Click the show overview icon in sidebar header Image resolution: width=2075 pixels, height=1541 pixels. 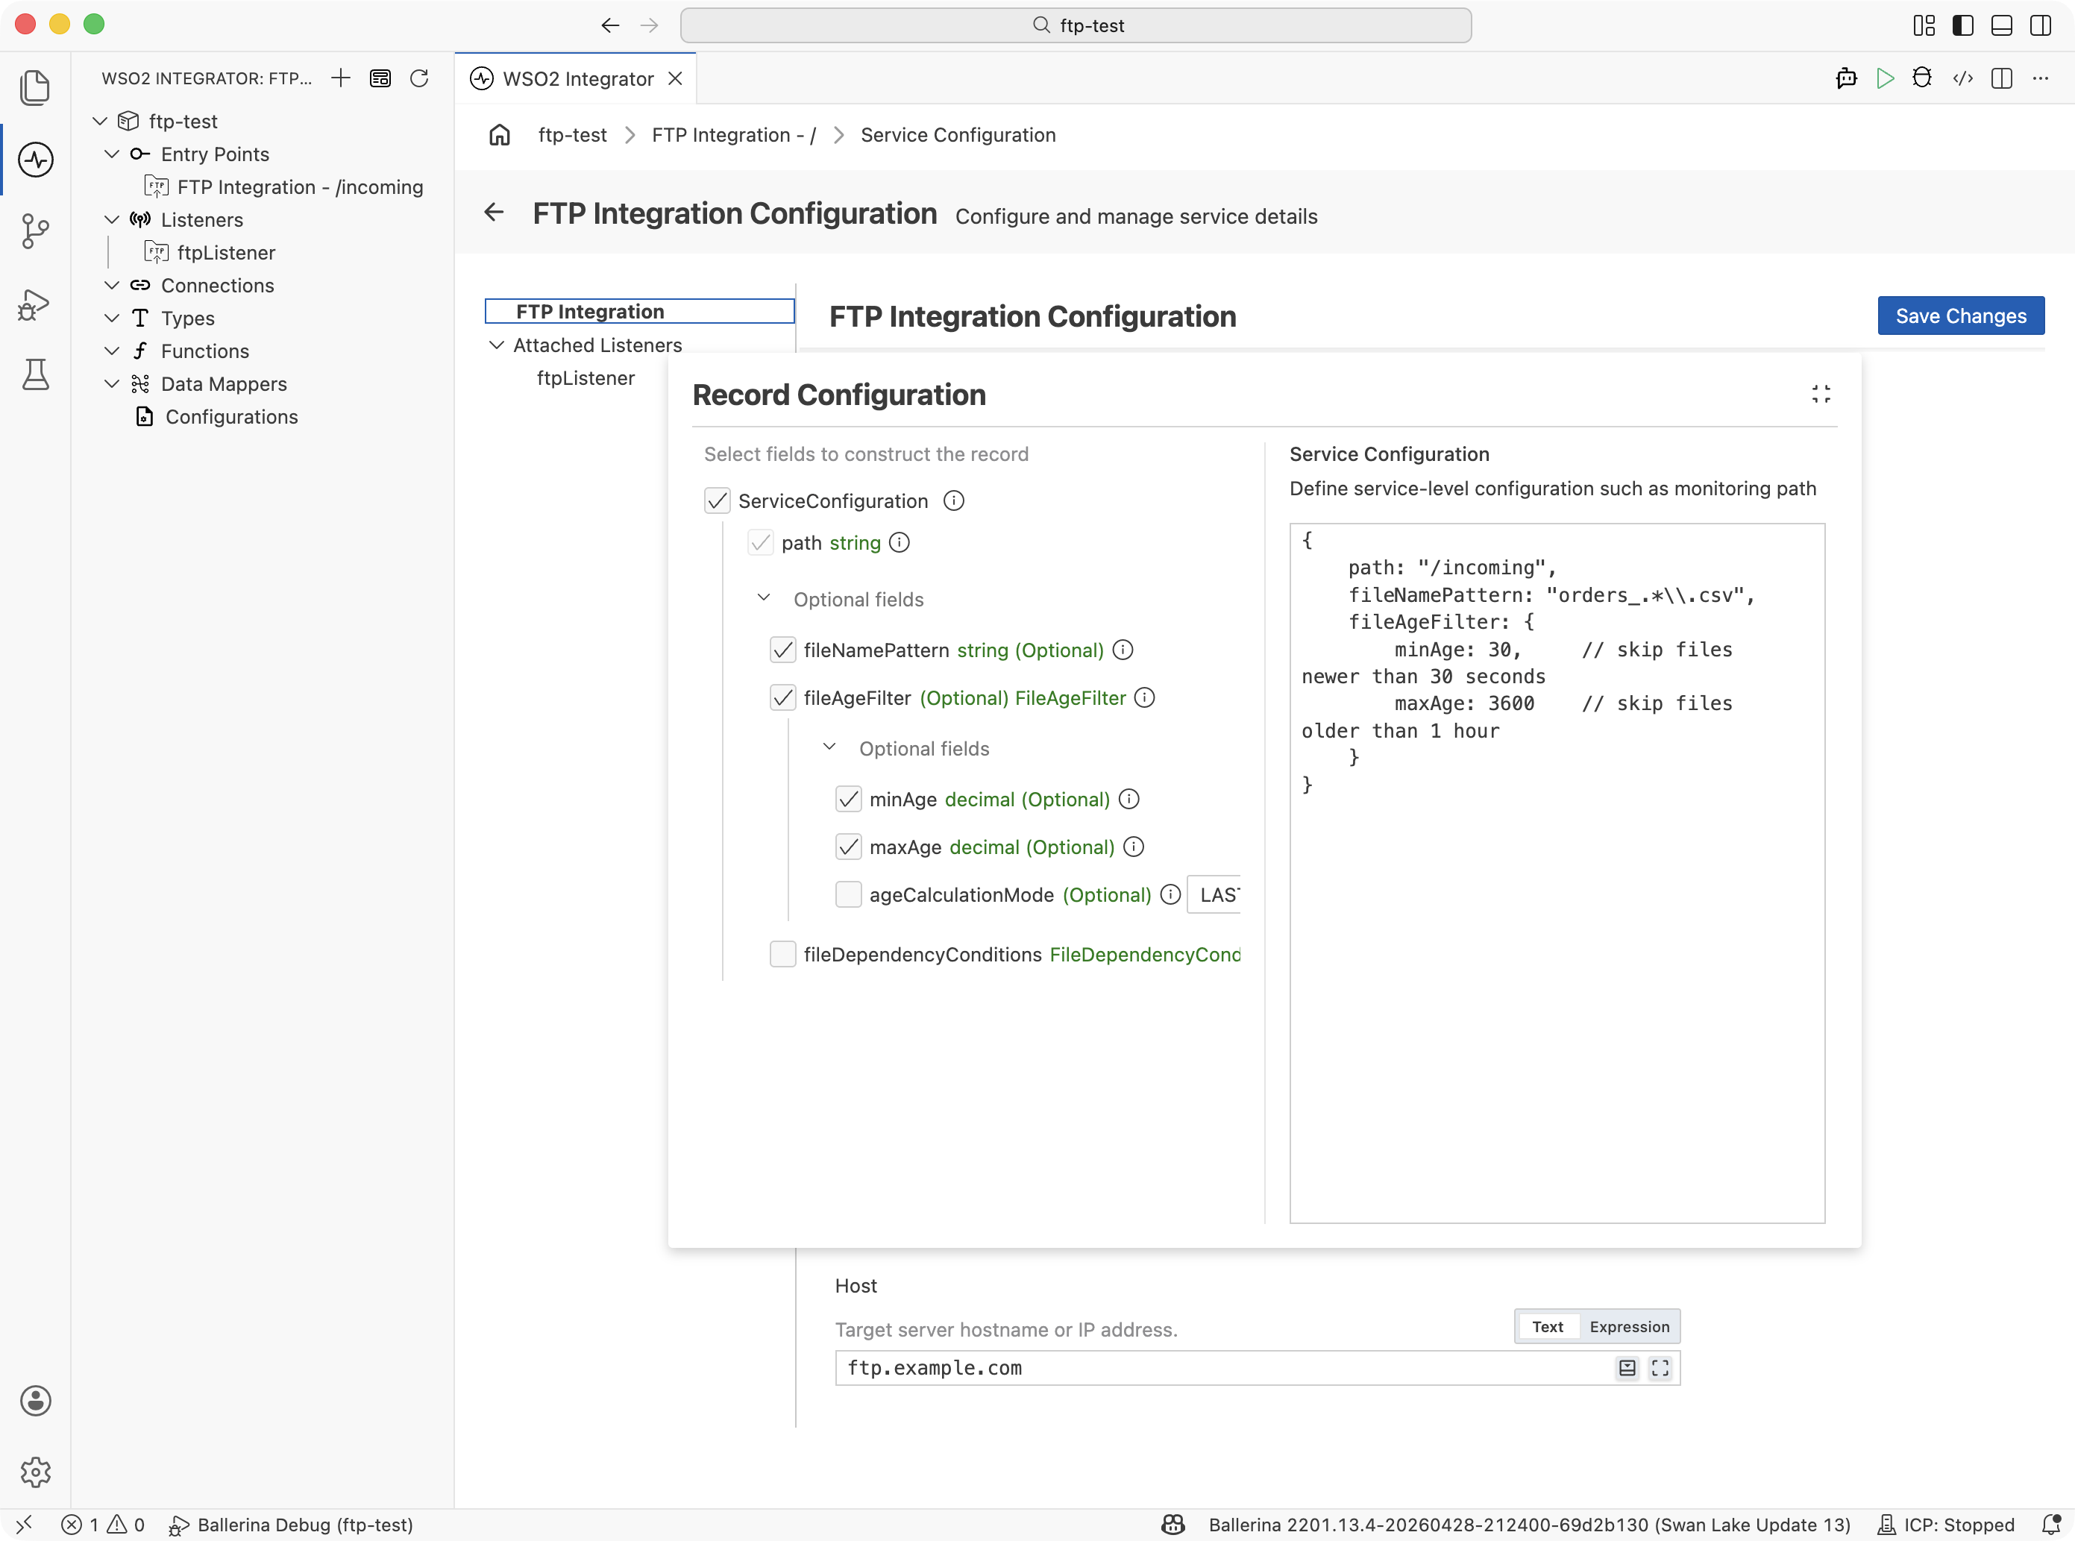(x=380, y=78)
